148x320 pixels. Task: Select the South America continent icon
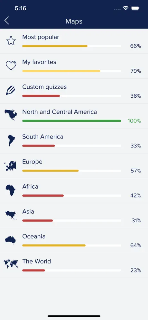(x=11, y=140)
